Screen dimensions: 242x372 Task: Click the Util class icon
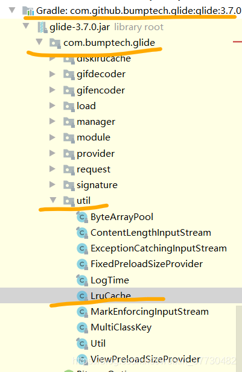coord(82,343)
